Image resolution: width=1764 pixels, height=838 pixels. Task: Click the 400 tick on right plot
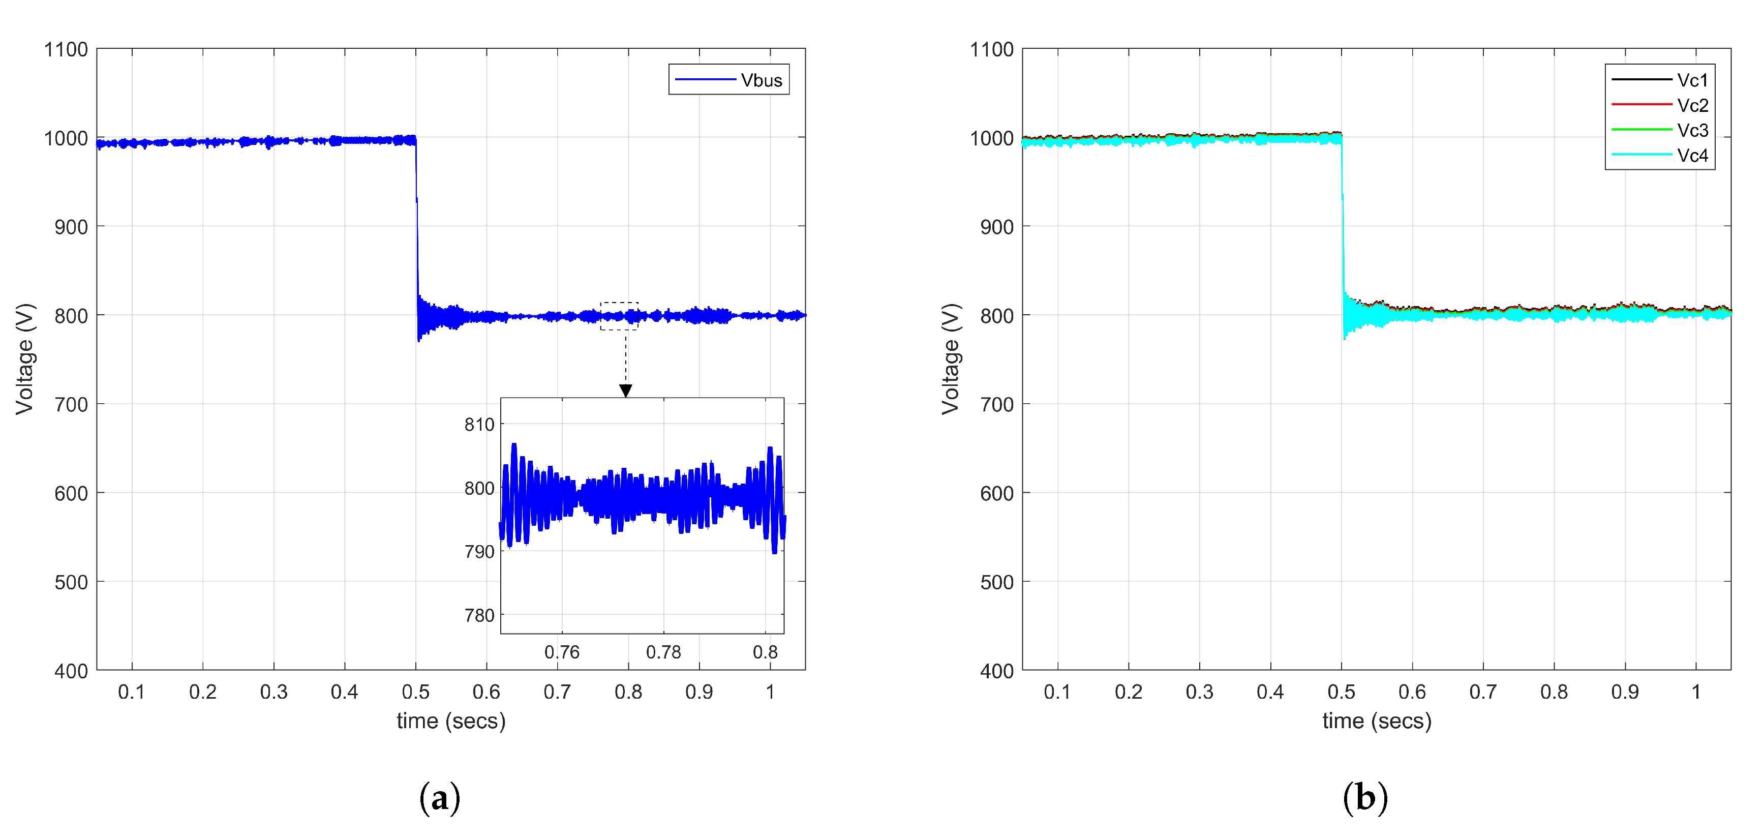pyautogui.click(x=996, y=671)
